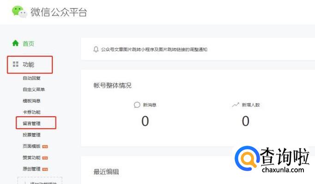
Task: Open the 首页 menu item
Action: pos(28,43)
